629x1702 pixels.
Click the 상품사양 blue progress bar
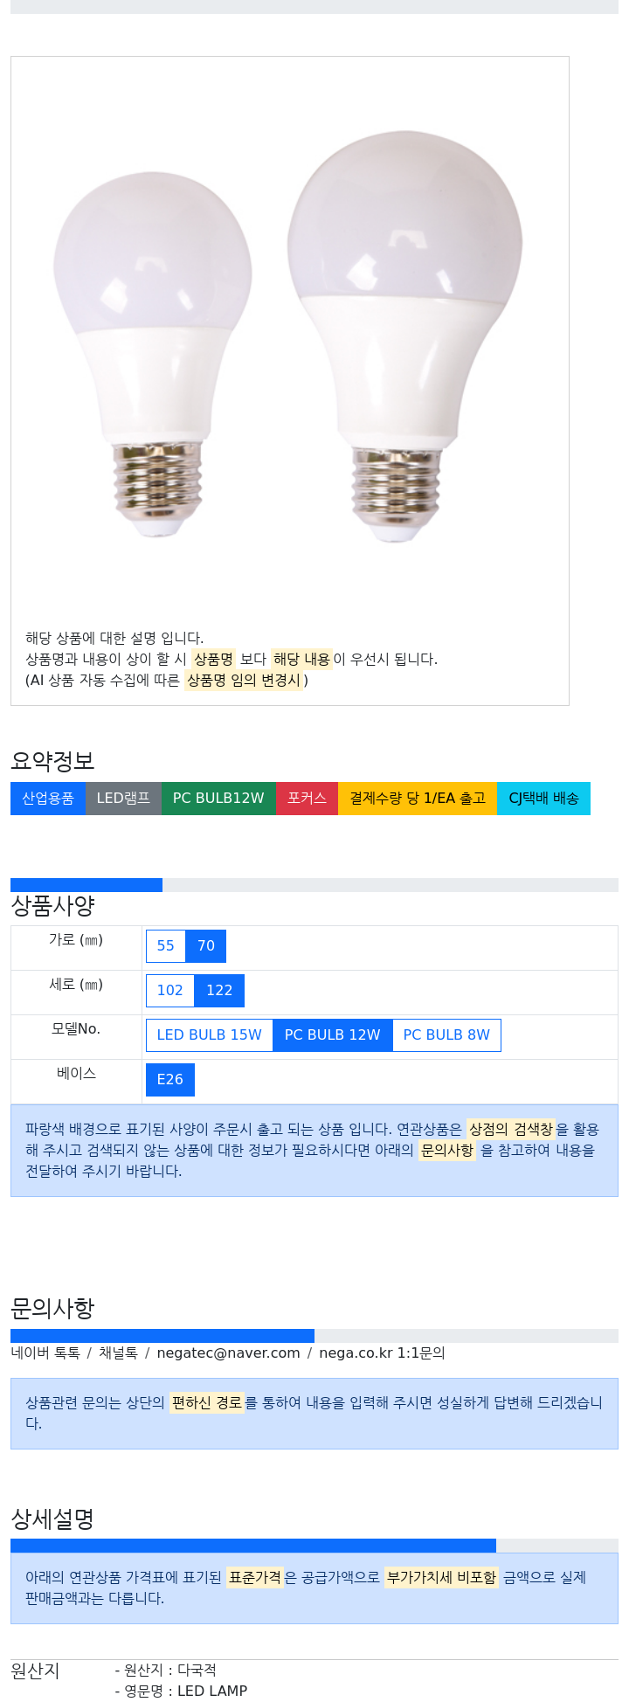click(x=86, y=885)
